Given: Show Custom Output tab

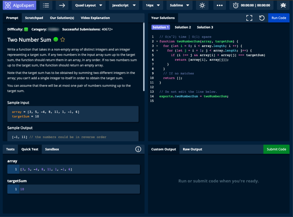Looking at the screenshot, I should [163, 149].
